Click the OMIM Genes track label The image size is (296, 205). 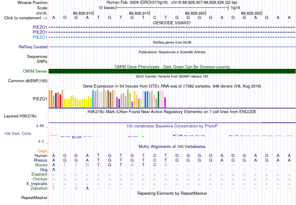click(x=35, y=71)
